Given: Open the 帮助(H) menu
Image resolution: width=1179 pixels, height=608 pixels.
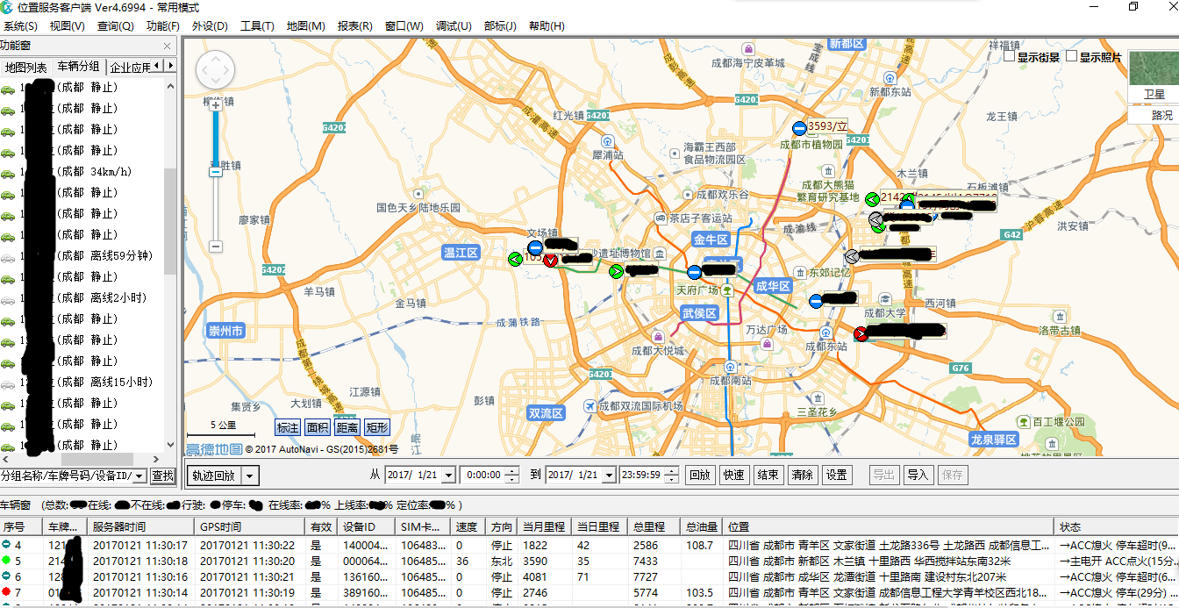Looking at the screenshot, I should [x=547, y=26].
